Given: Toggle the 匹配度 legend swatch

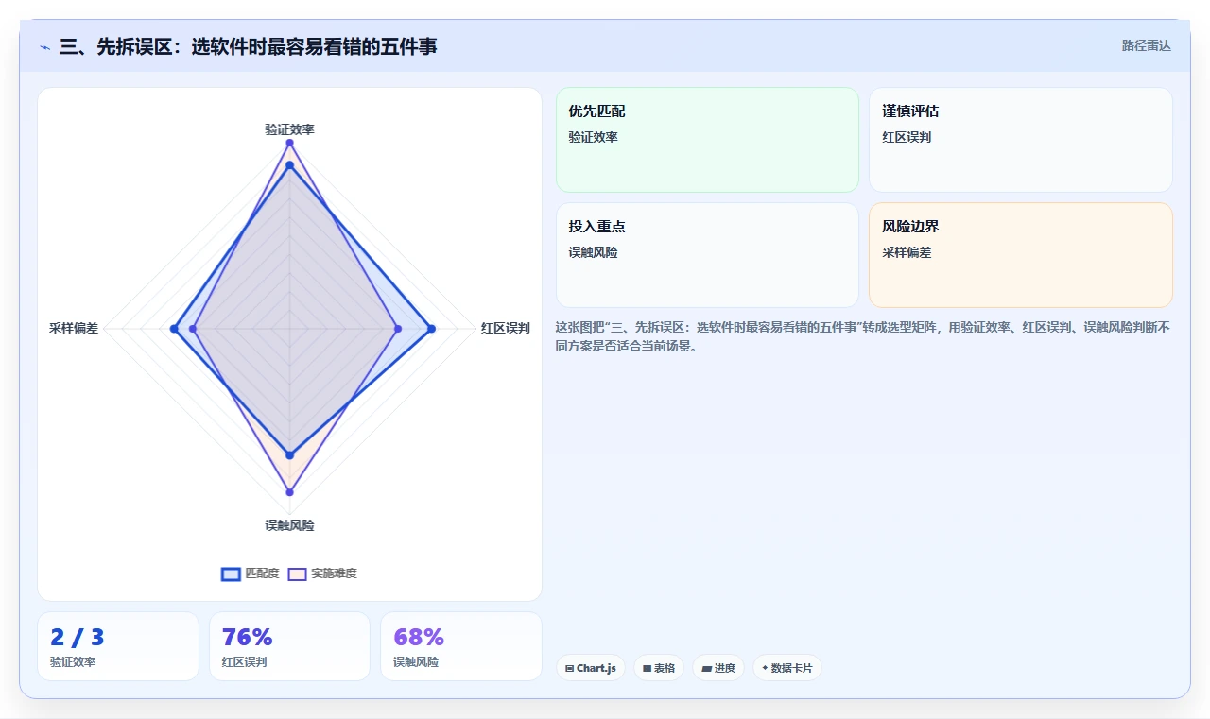Looking at the screenshot, I should pyautogui.click(x=231, y=573).
